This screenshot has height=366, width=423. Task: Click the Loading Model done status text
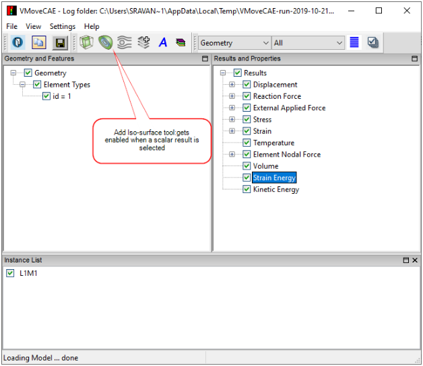(x=40, y=358)
